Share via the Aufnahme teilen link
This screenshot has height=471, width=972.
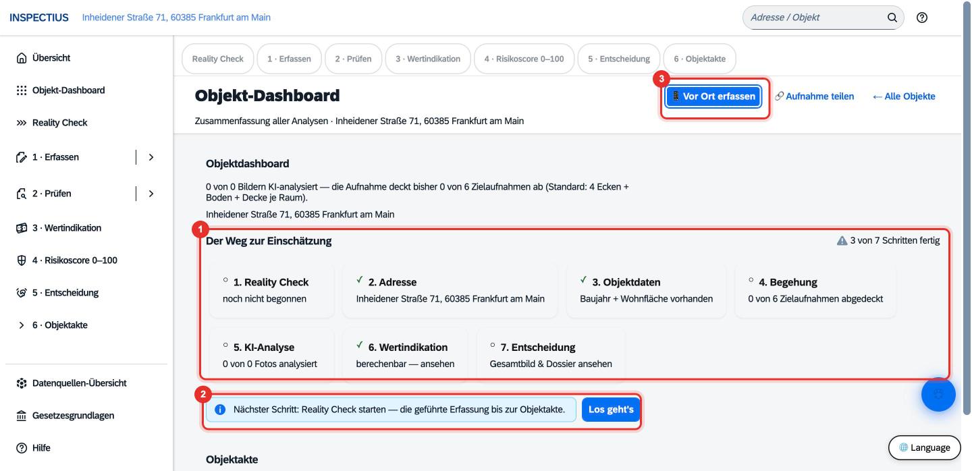[815, 96]
